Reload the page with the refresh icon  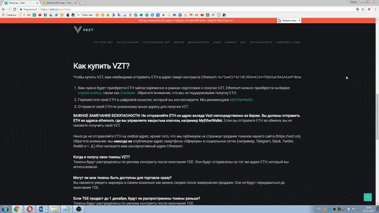tap(14, 9)
